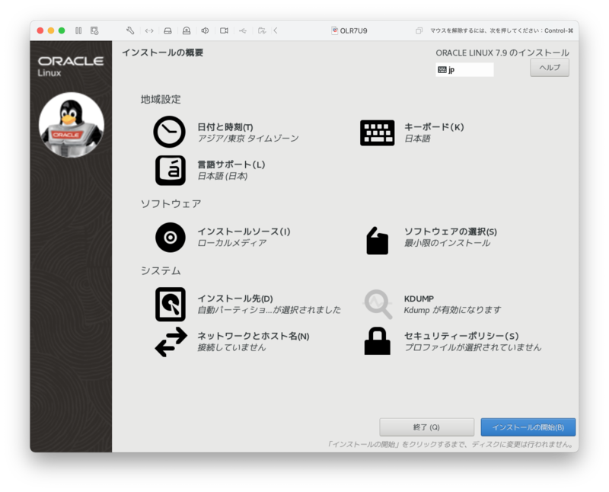Image resolution: width=609 pixels, height=492 pixels.
Task: Collapse toolbar with left chevron
Action: [x=276, y=30]
